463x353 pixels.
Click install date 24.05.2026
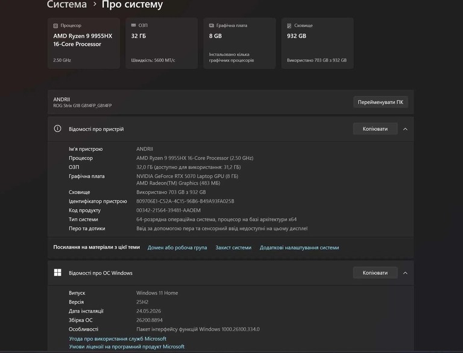point(148,311)
